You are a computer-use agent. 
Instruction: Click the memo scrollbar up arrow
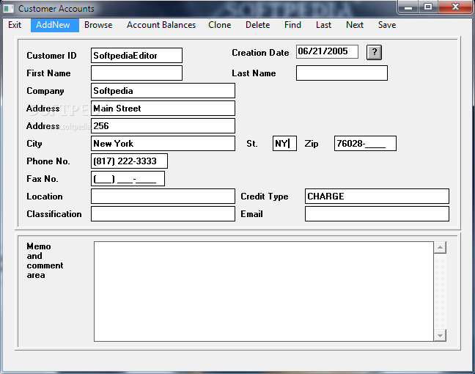coord(440,247)
